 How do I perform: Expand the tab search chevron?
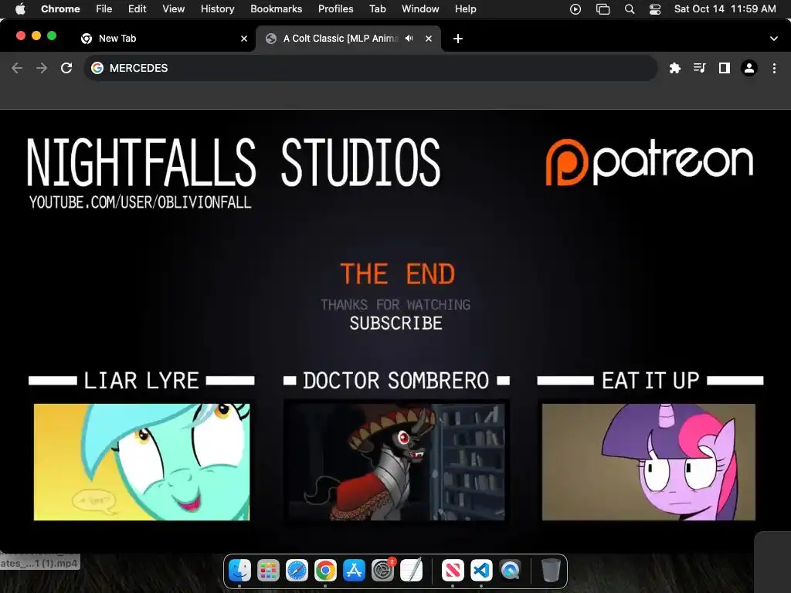[x=774, y=39]
